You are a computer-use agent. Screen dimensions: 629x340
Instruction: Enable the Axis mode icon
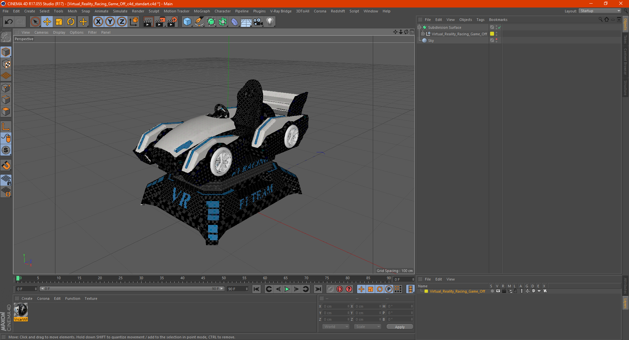[6, 127]
